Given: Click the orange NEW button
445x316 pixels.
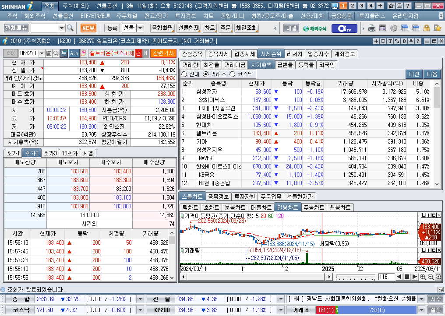Looking at the screenshot, I should click(x=88, y=28).
